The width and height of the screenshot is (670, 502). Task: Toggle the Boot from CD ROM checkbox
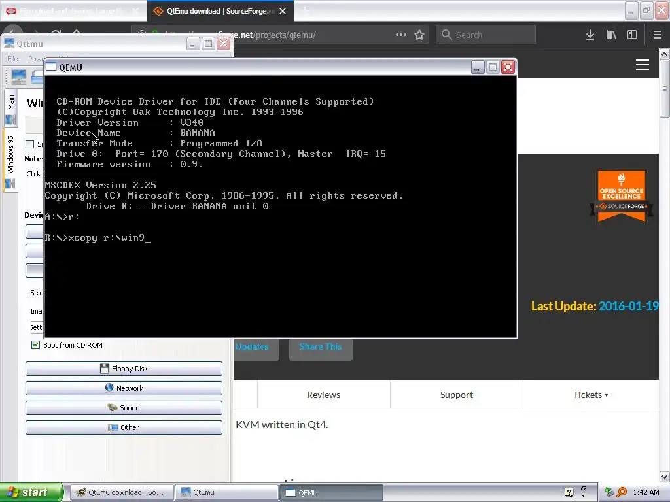[x=35, y=345]
